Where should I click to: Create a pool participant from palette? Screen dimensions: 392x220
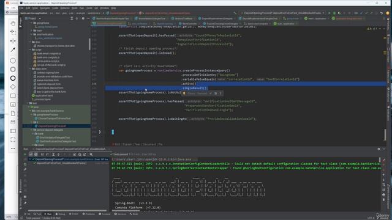[13, 131]
